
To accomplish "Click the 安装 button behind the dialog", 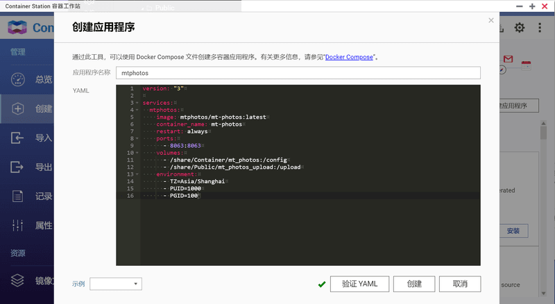I will click(x=513, y=231).
